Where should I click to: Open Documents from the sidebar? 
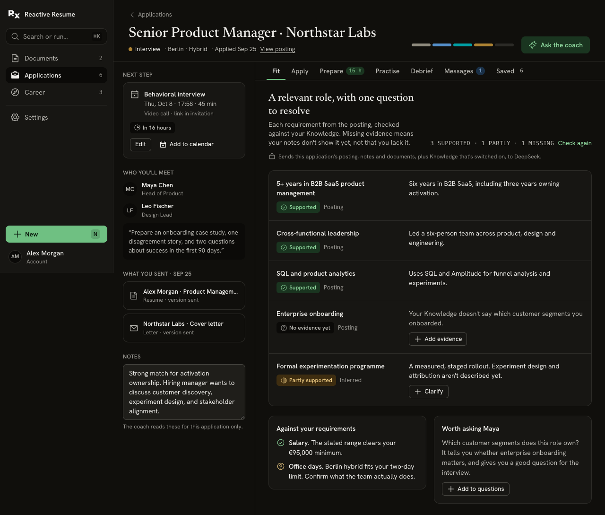(x=56, y=58)
